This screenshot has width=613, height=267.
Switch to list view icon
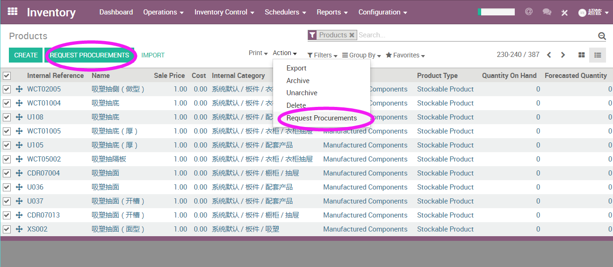598,55
